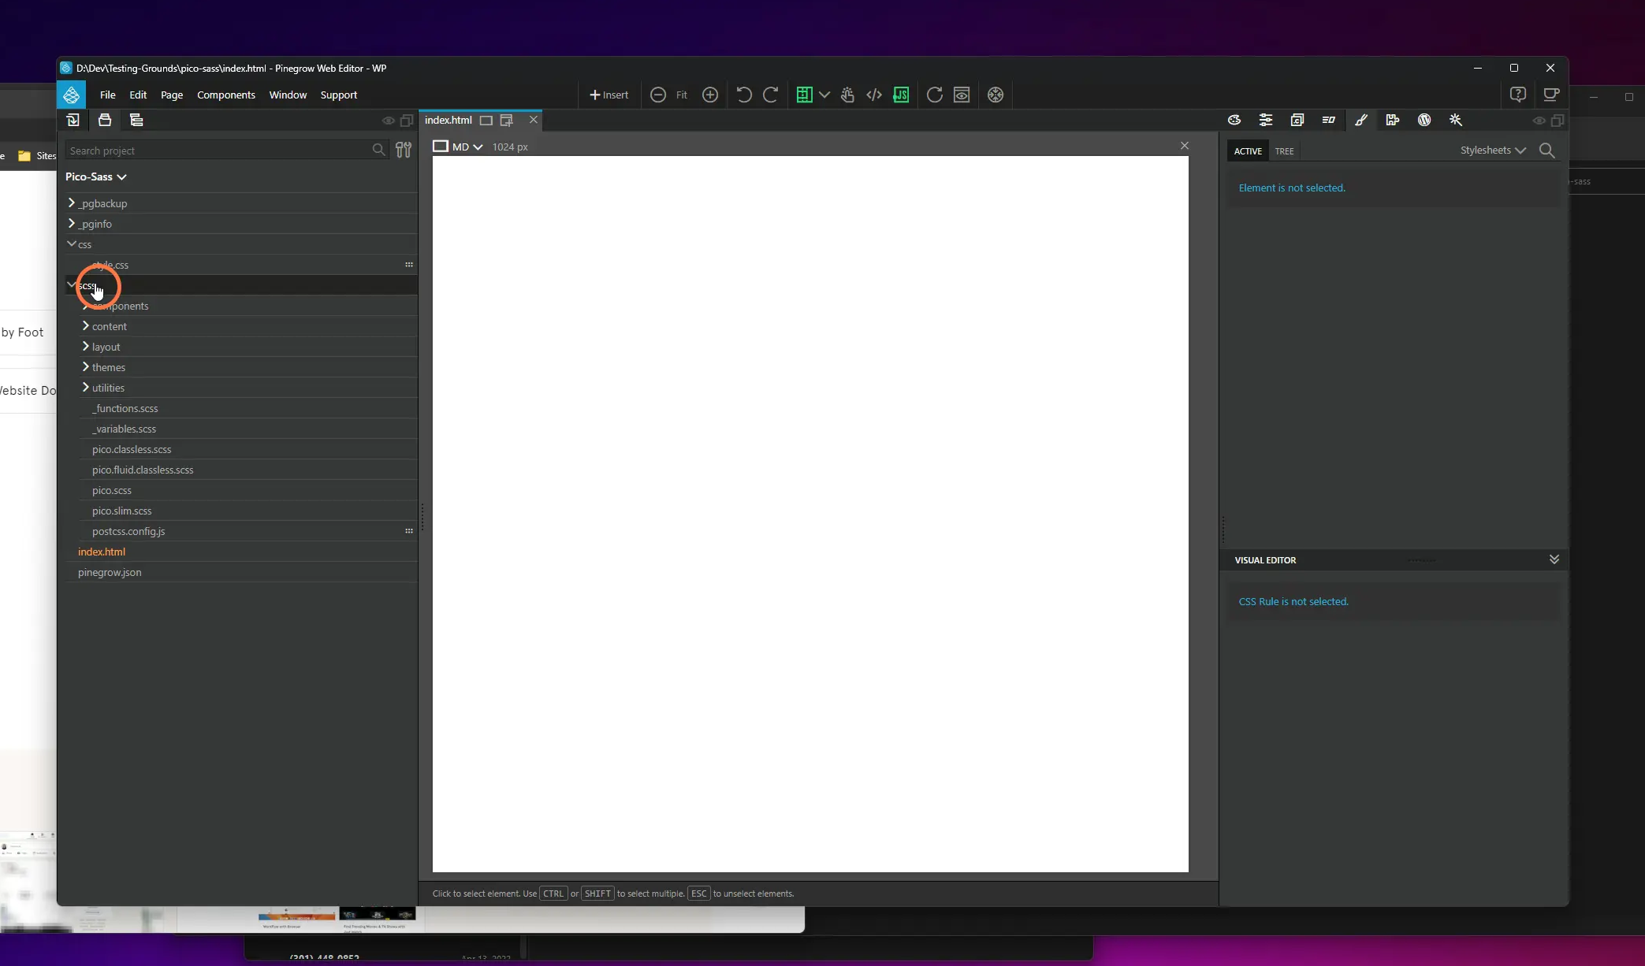The image size is (1645, 966).
Task: Click the Insert element button
Action: [609, 95]
